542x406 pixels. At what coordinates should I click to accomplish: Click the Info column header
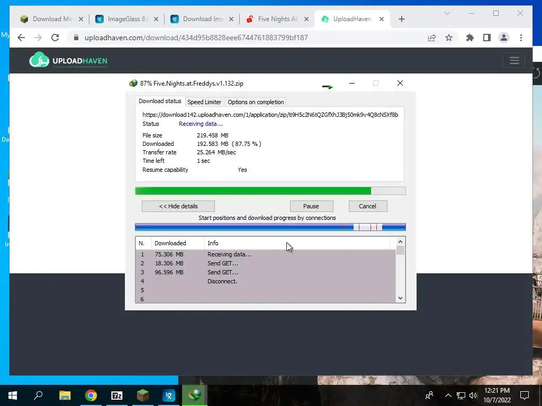click(297, 243)
